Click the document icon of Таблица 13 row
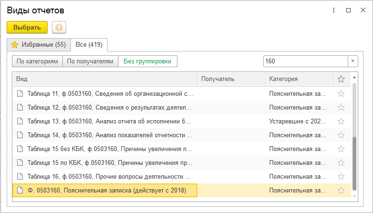The width and height of the screenshot is (373, 213). pyautogui.click(x=20, y=121)
